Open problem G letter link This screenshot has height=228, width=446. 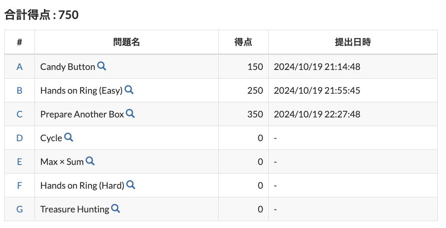[19, 209]
